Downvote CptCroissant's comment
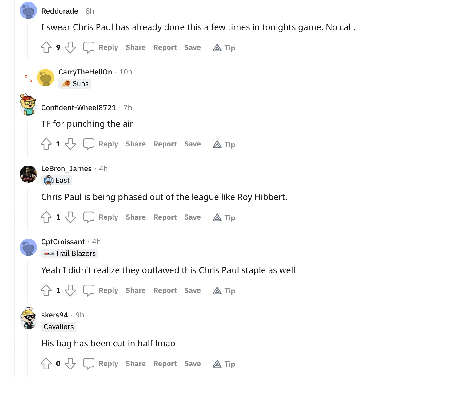This screenshot has height=395, width=454. coord(70,290)
